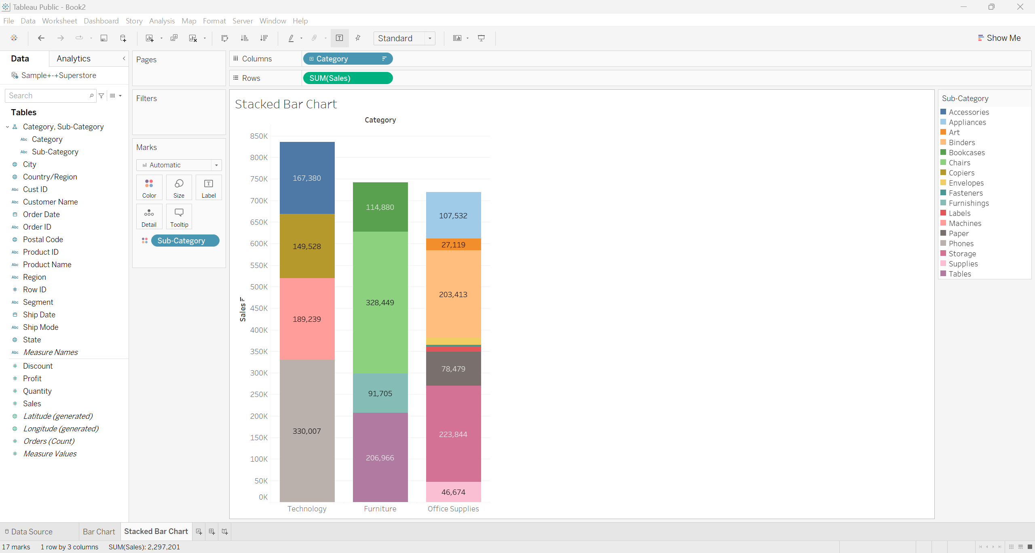Viewport: 1035px width, 553px height.
Task: Click the Color button on Marks card
Action: click(x=149, y=188)
